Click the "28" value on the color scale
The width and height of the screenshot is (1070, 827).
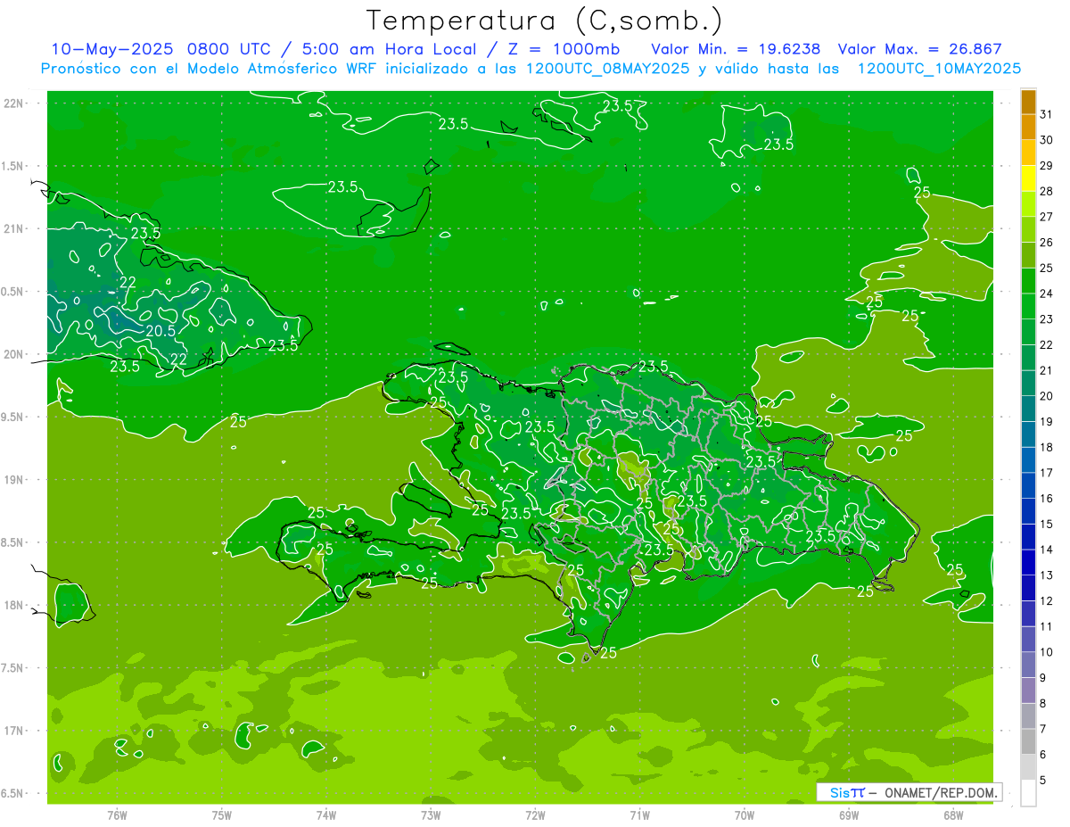(1047, 191)
